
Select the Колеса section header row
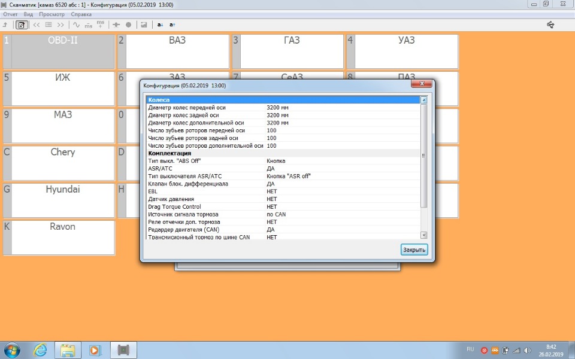(283, 100)
